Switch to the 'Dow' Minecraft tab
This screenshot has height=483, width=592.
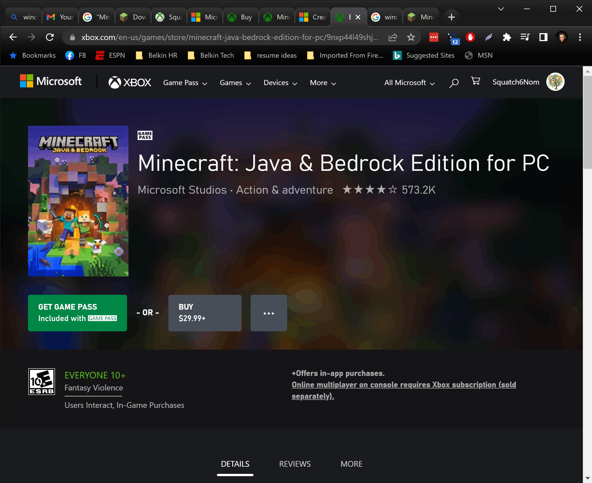point(133,17)
